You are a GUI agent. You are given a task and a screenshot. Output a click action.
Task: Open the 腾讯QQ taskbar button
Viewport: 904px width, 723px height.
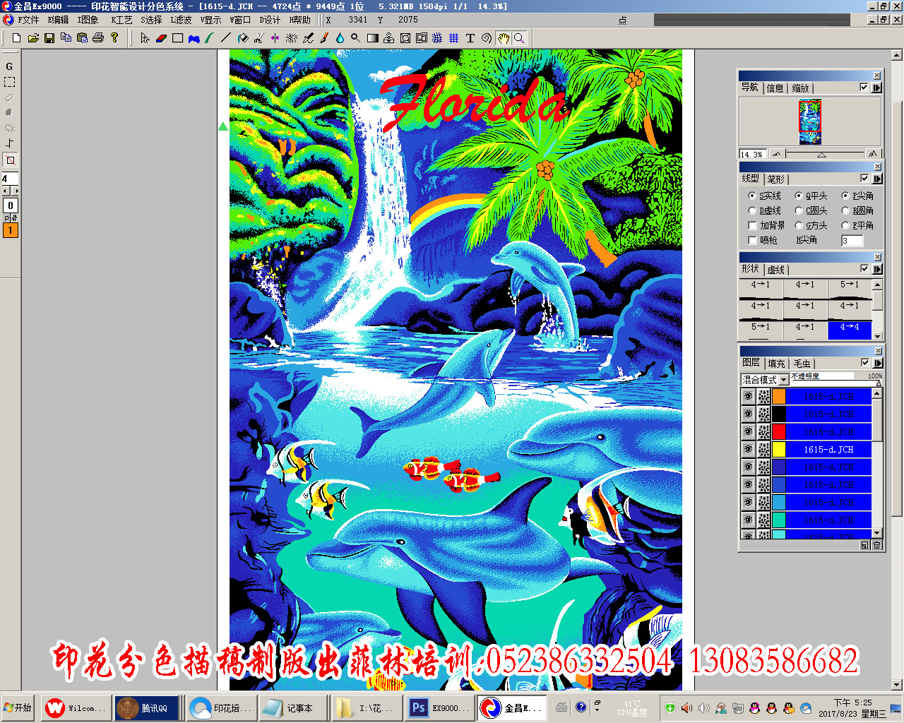click(147, 707)
